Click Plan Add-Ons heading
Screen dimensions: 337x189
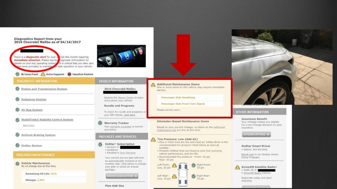(x=114, y=186)
